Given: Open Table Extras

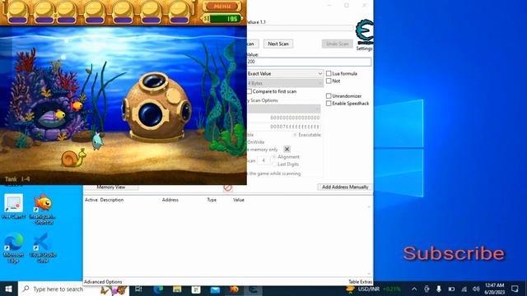Looking at the screenshot, I should pyautogui.click(x=360, y=282).
